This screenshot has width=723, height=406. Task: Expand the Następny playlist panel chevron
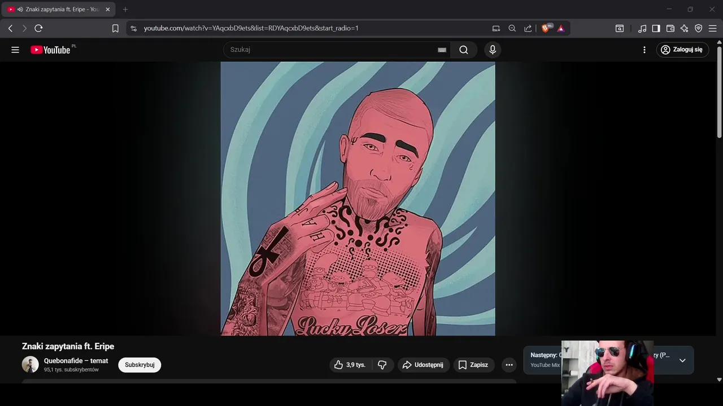pyautogui.click(x=682, y=360)
